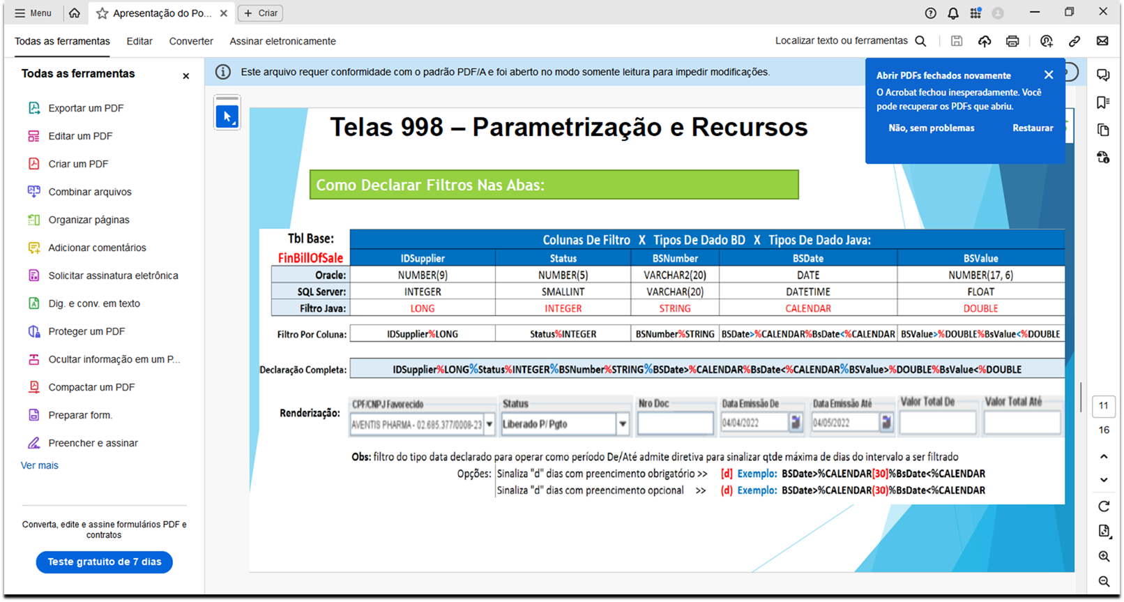Screen dimensions: 1124x602
Task: Open the page thumbnails copy icon
Action: click(1103, 130)
